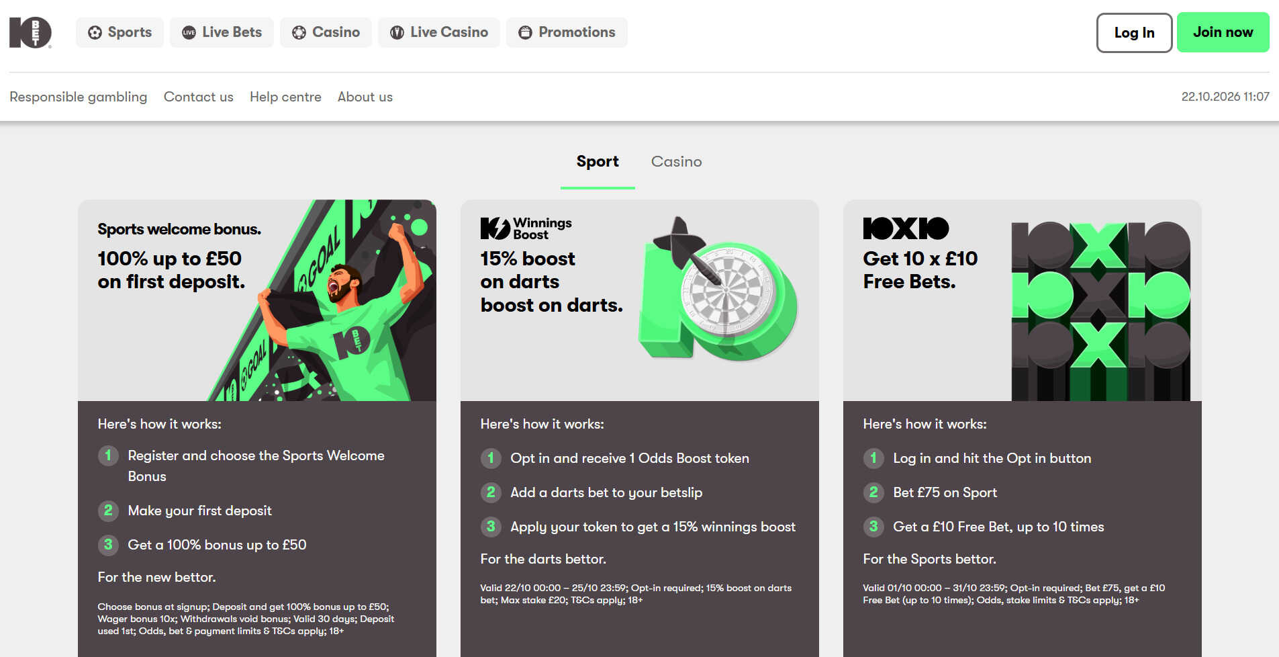Click the welcome bonus terms fine print
The height and width of the screenshot is (657, 1279).
[x=246, y=619]
